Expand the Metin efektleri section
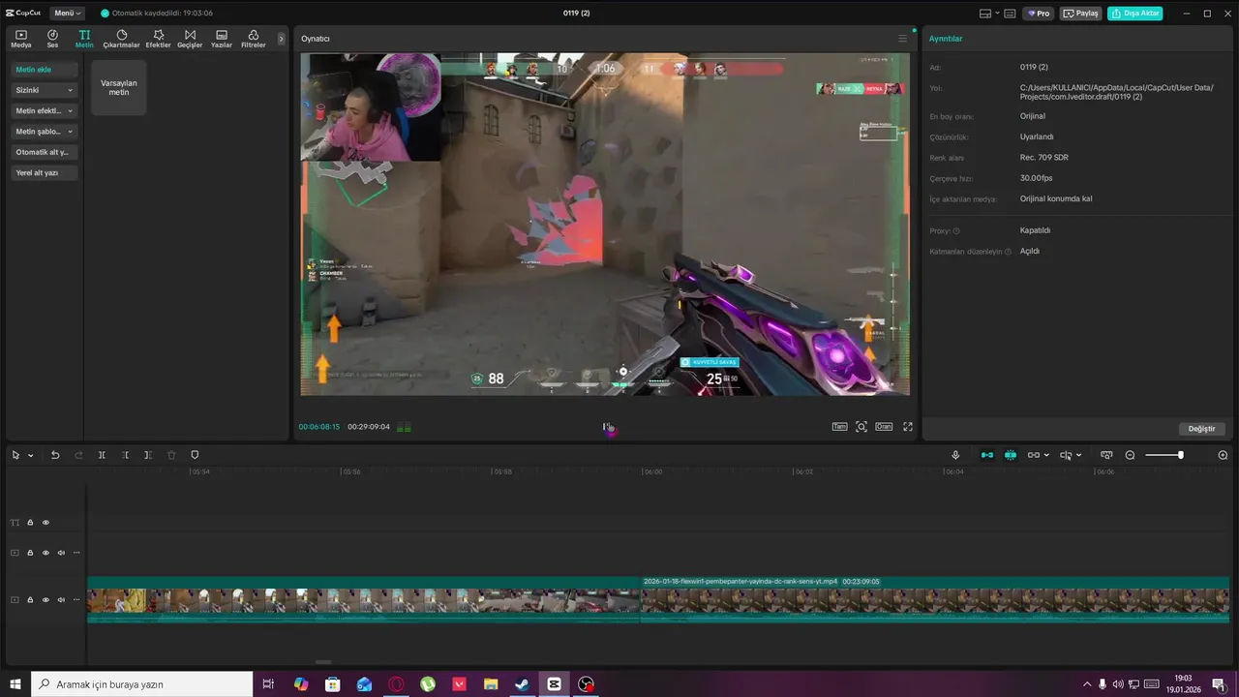This screenshot has height=697, width=1239. tap(45, 110)
